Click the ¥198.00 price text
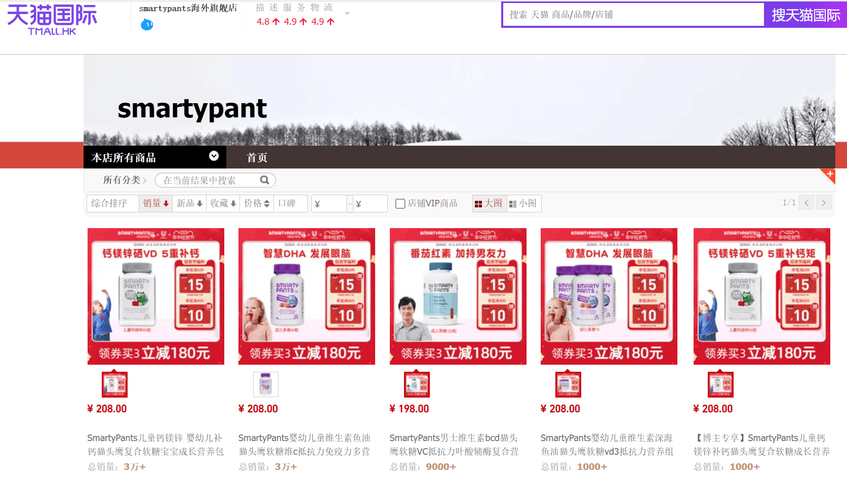The width and height of the screenshot is (847, 478). [409, 409]
